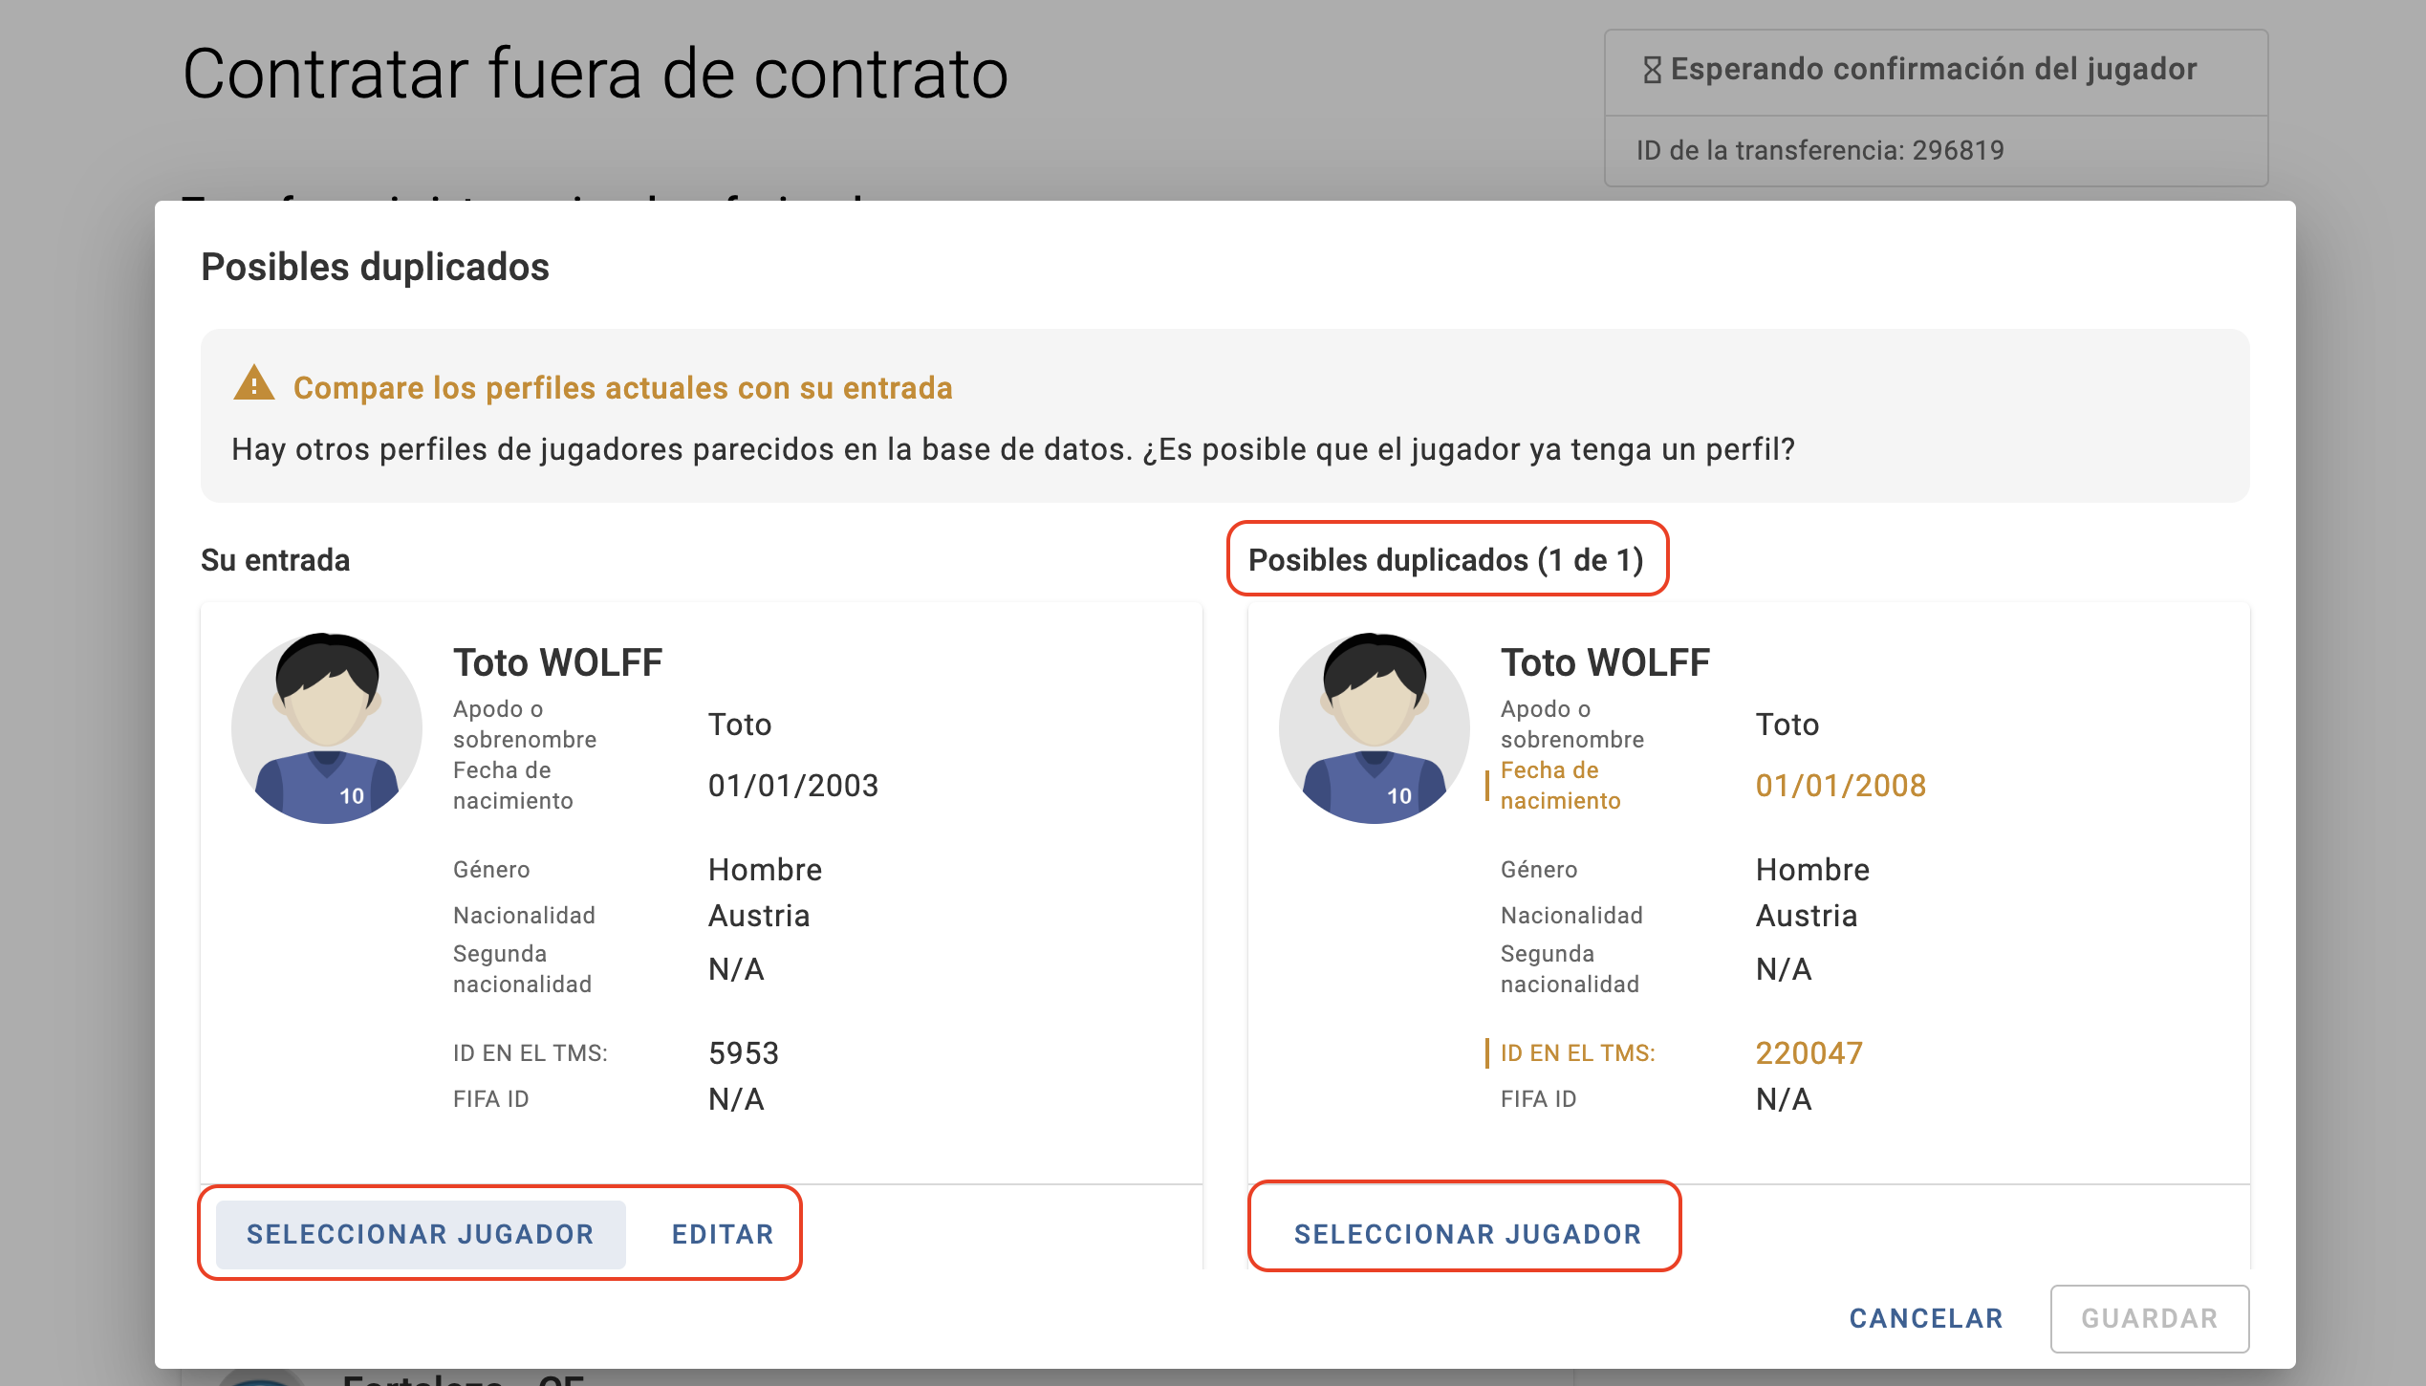Click FIFA ID value N/A in Su entrada card
Viewport: 2426px width, 1386px height.
point(736,1098)
